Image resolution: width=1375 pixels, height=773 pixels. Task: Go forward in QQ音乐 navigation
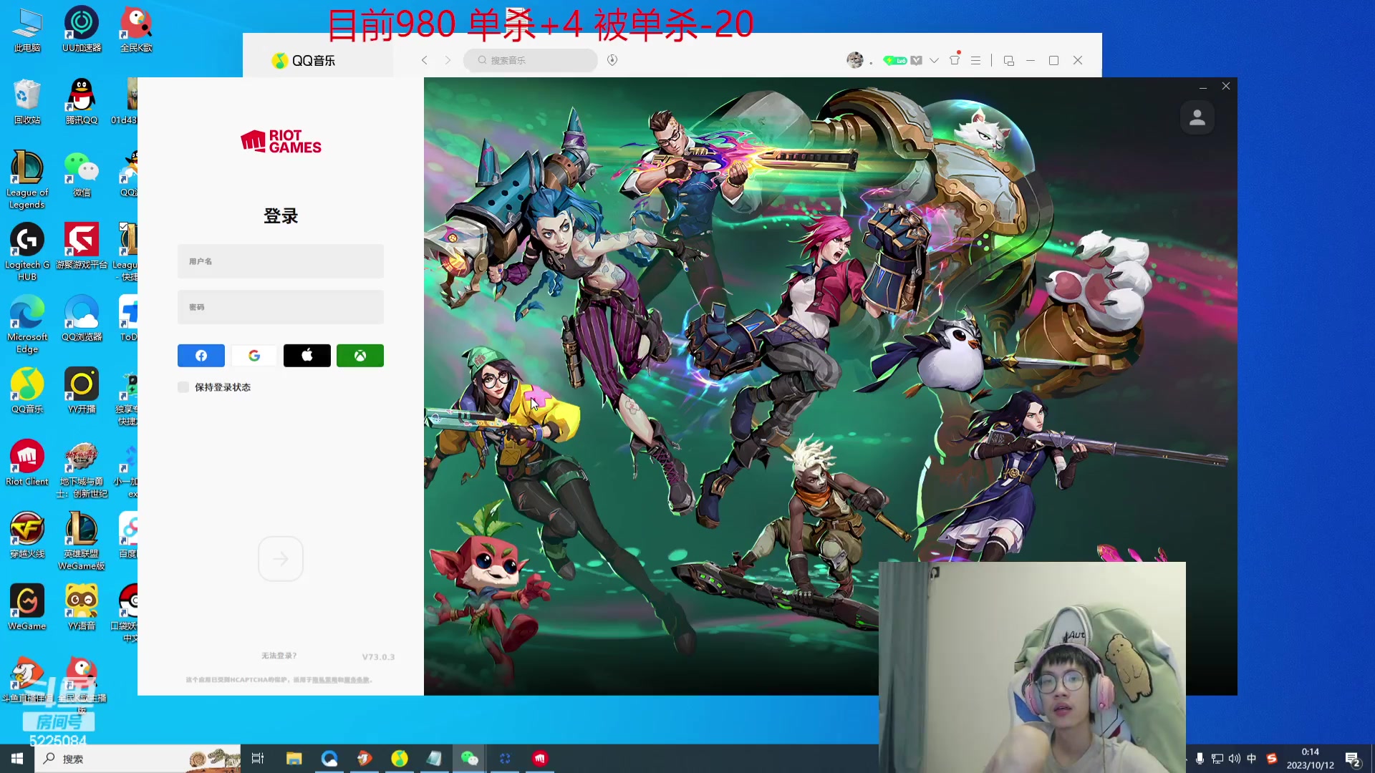448,60
